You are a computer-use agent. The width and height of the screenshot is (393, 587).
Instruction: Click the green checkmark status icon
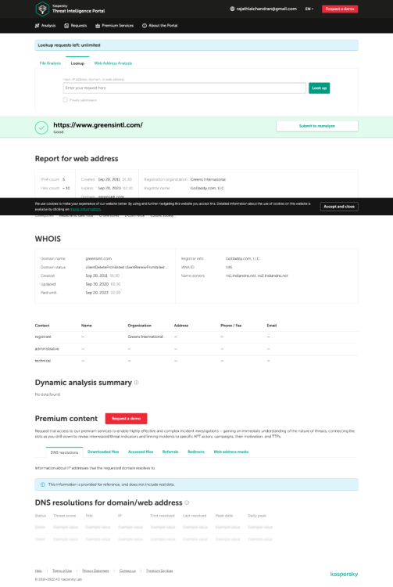pos(41,128)
